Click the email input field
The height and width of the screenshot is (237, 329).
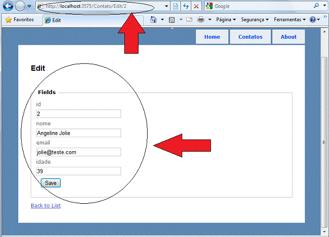pos(78,152)
